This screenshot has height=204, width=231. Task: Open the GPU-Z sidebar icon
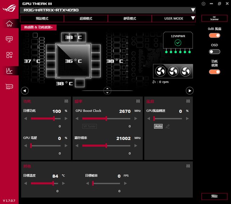(x=9, y=87)
